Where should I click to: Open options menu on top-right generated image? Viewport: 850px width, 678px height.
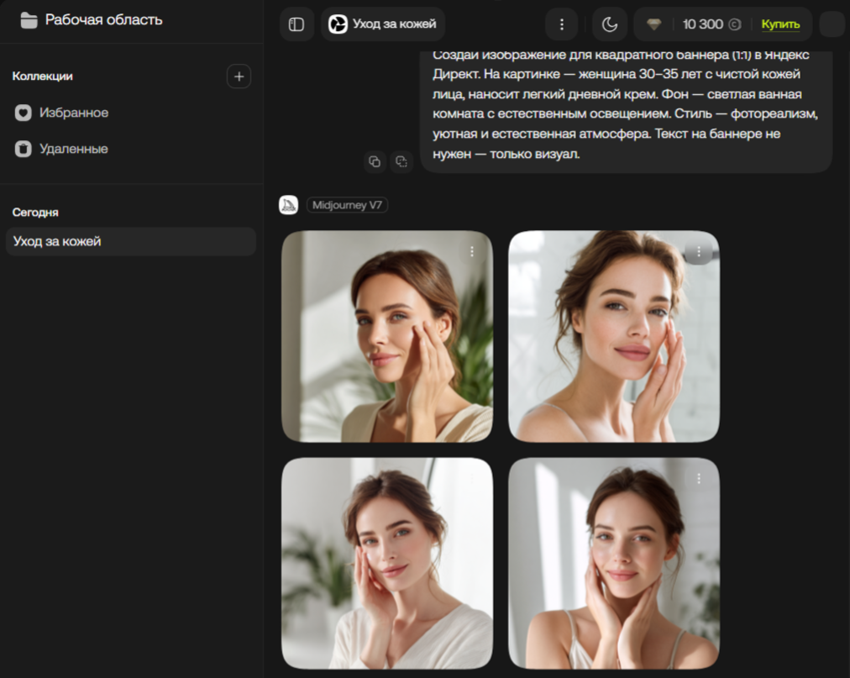pyautogui.click(x=698, y=251)
